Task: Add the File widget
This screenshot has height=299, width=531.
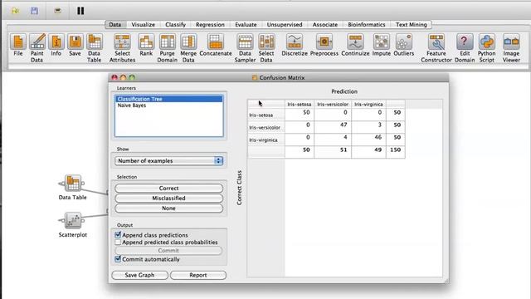Action: point(18,42)
